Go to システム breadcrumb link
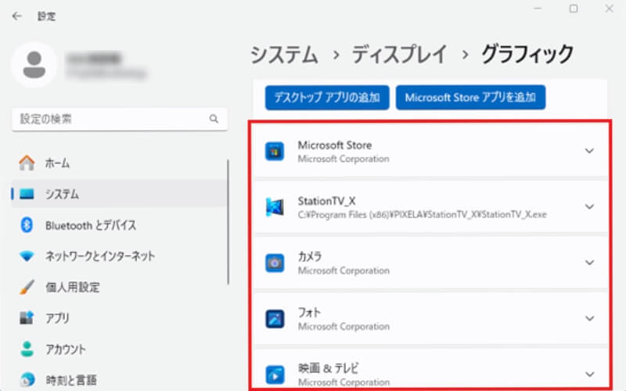Screen dimensions: 626x391 [284, 55]
